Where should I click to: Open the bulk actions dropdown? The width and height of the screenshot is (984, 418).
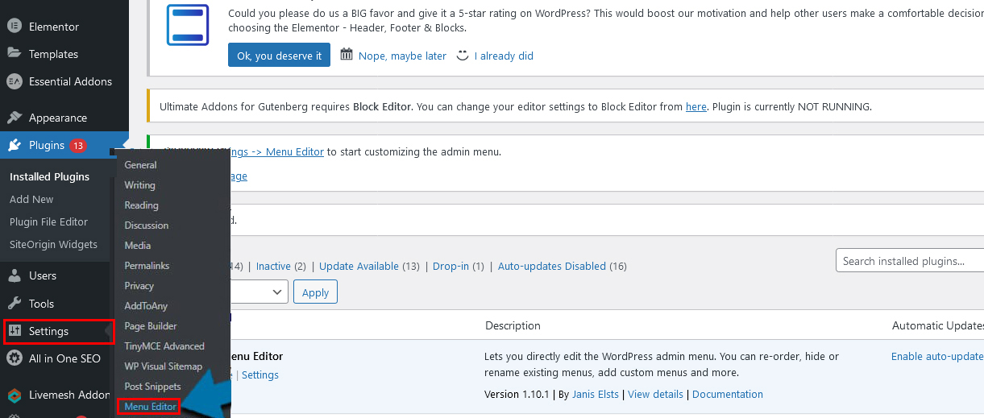point(259,292)
